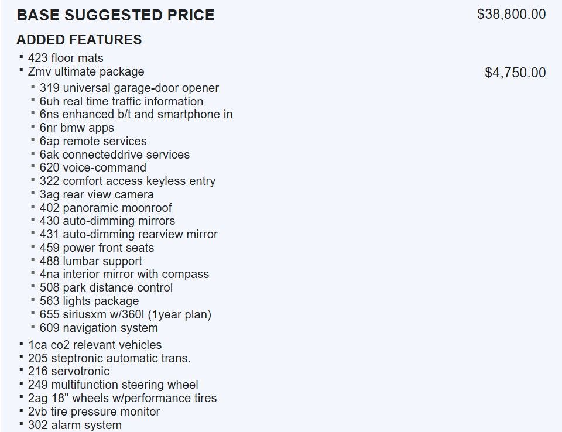Click the 6ap remote services line
The image size is (562, 432).
[93, 141]
